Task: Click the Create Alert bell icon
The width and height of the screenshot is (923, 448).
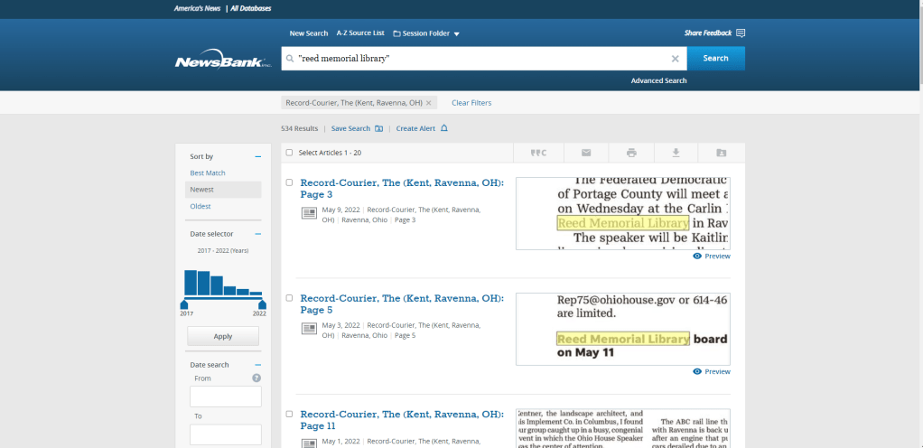Action: tap(444, 128)
